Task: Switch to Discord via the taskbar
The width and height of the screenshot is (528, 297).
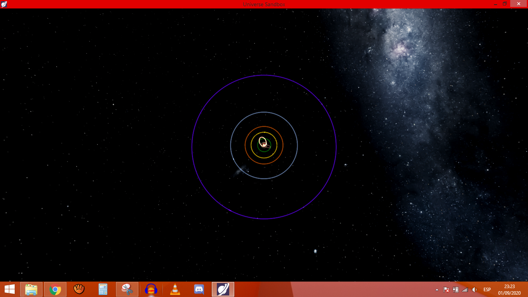Action: click(x=199, y=289)
